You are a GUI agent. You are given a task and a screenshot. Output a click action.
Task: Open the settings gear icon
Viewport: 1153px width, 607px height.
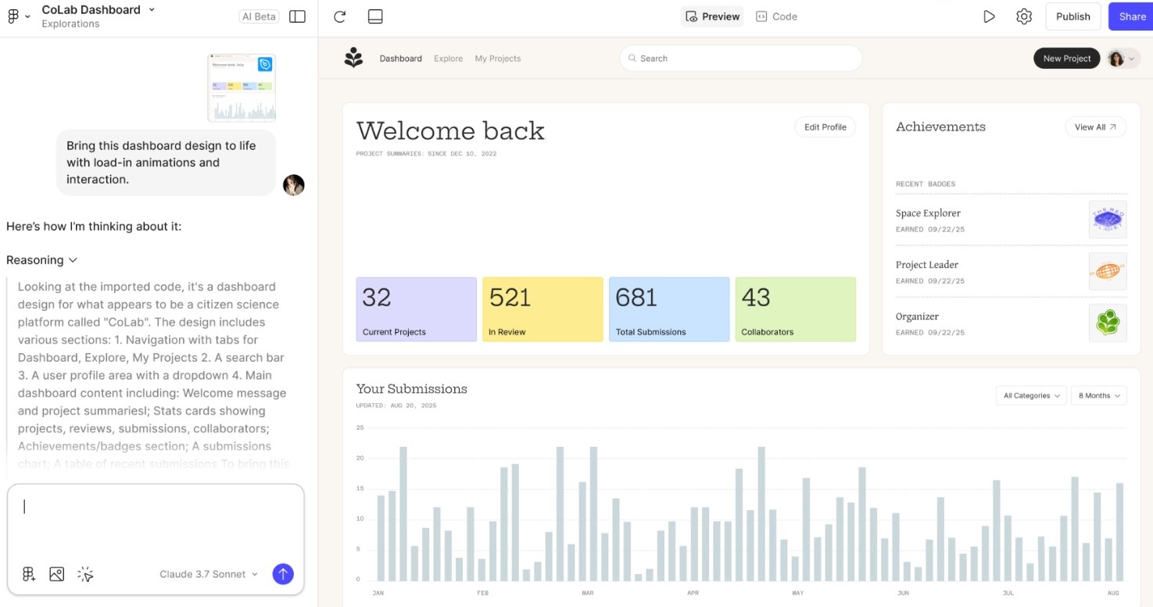(x=1024, y=16)
